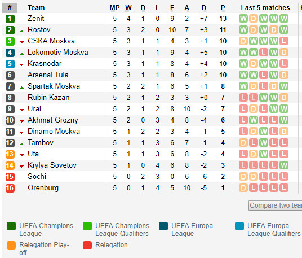The width and height of the screenshot is (302, 258).
Task: Click Ufa's orange position 13 badge
Action: (10, 154)
